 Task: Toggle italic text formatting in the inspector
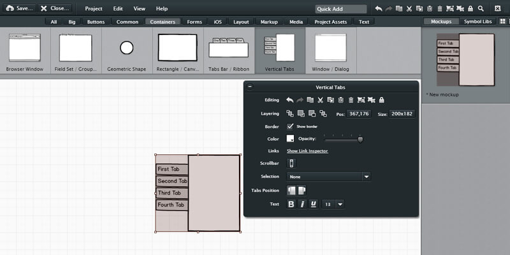coord(302,204)
